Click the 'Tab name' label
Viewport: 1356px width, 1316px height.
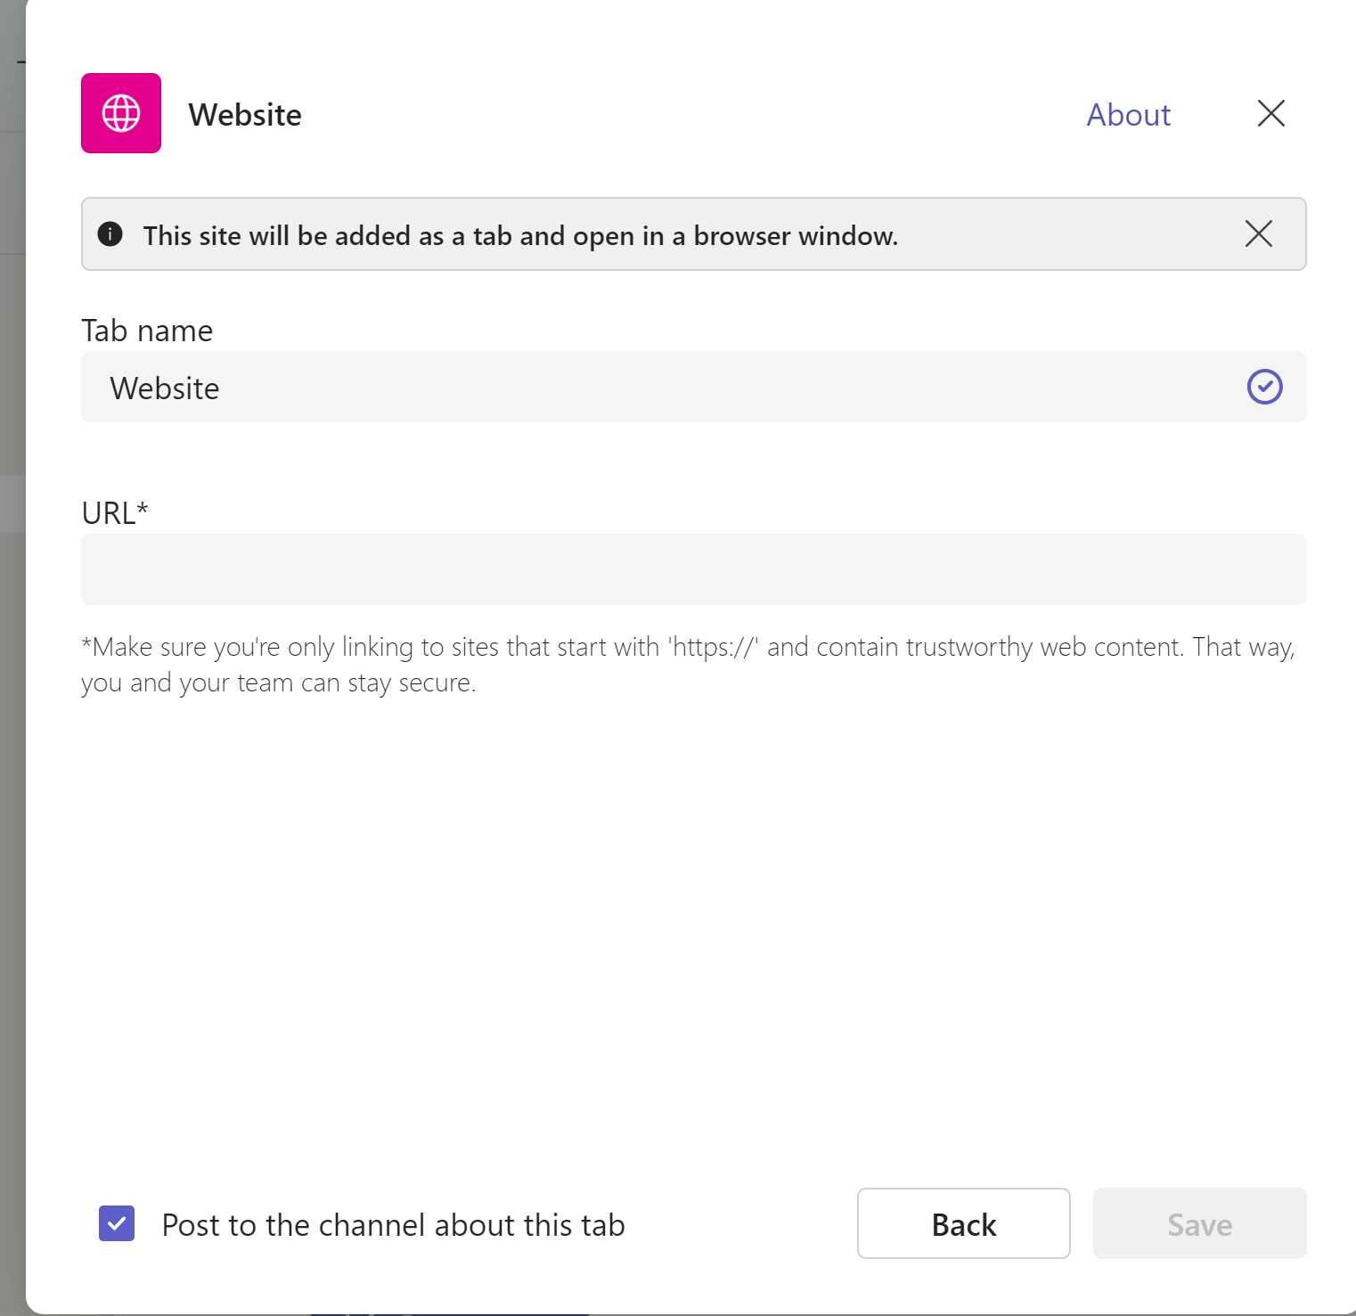click(147, 331)
